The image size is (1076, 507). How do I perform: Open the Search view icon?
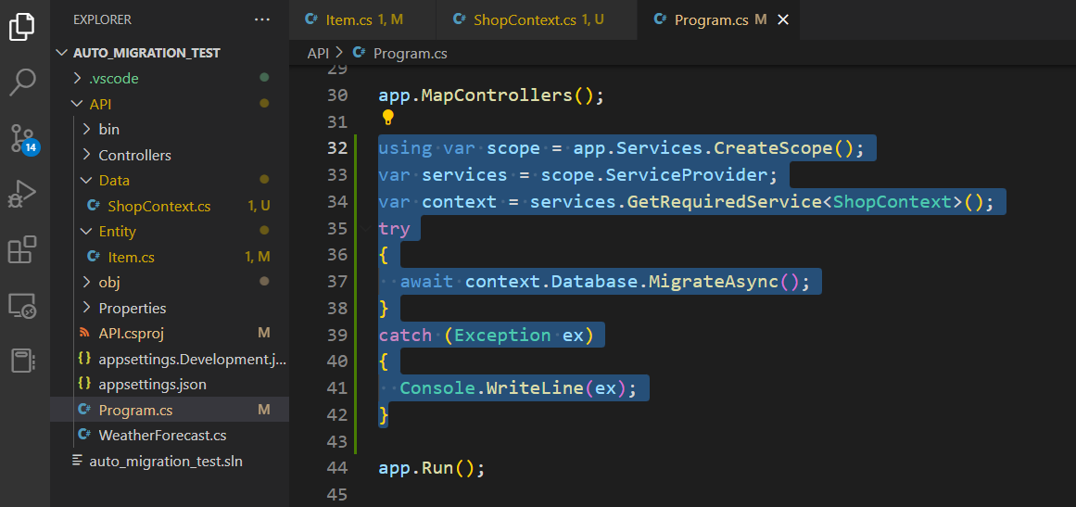pos(22,82)
